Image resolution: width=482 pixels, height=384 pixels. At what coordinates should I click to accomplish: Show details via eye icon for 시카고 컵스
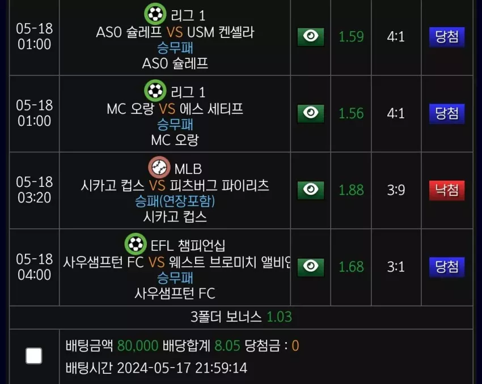(311, 190)
